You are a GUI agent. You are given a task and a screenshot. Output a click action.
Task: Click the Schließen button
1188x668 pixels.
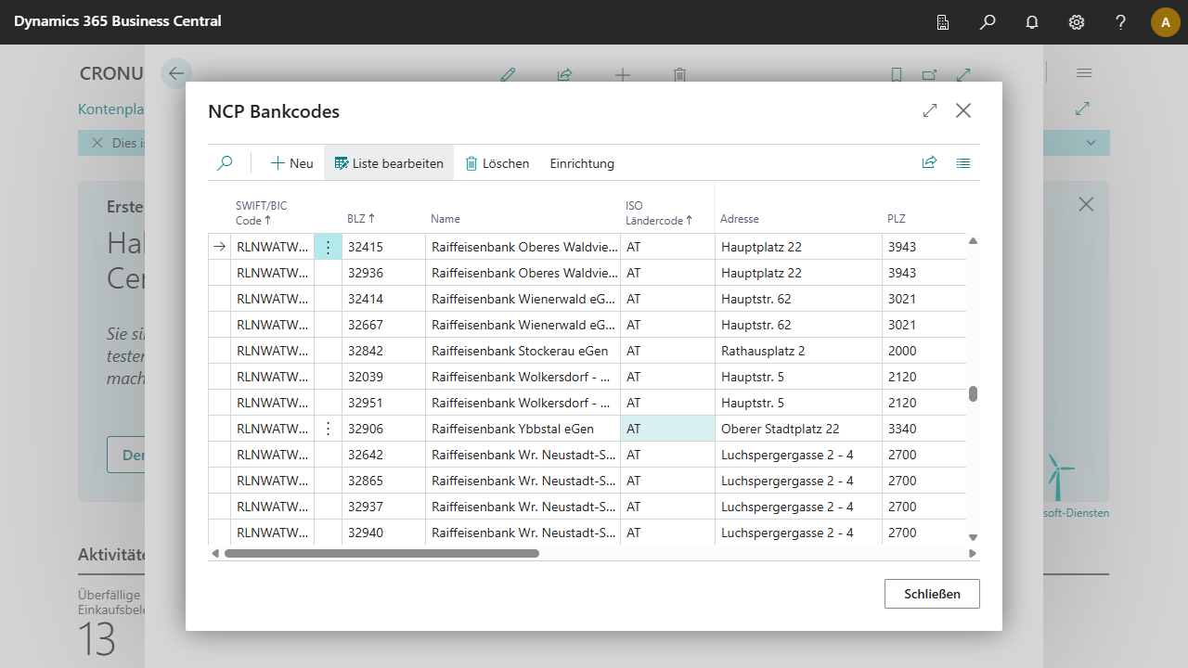coord(932,594)
